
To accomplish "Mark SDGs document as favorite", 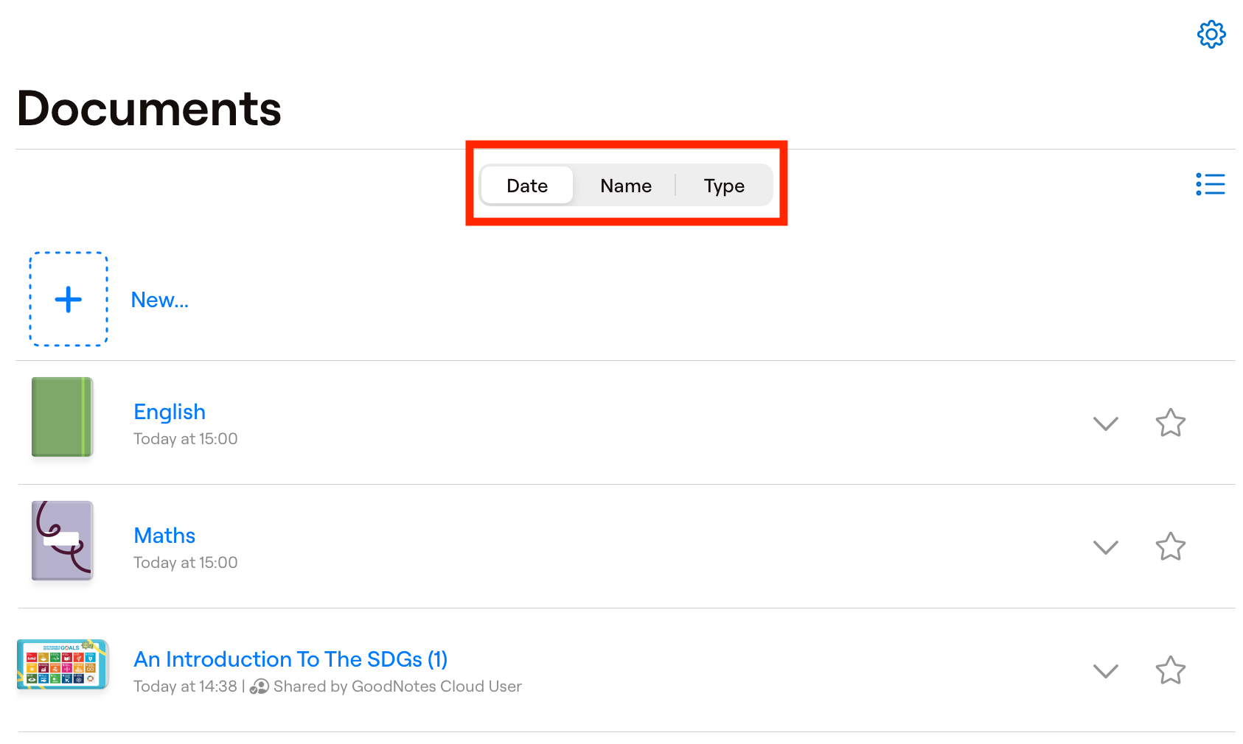I will (1170, 670).
